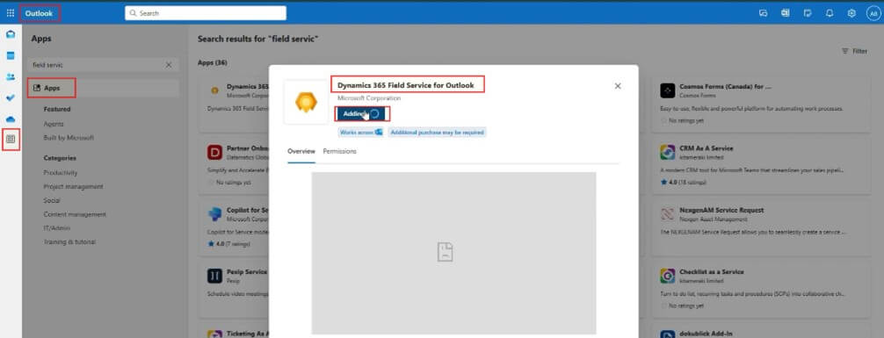Select Apps in the left panel

(x=103, y=88)
